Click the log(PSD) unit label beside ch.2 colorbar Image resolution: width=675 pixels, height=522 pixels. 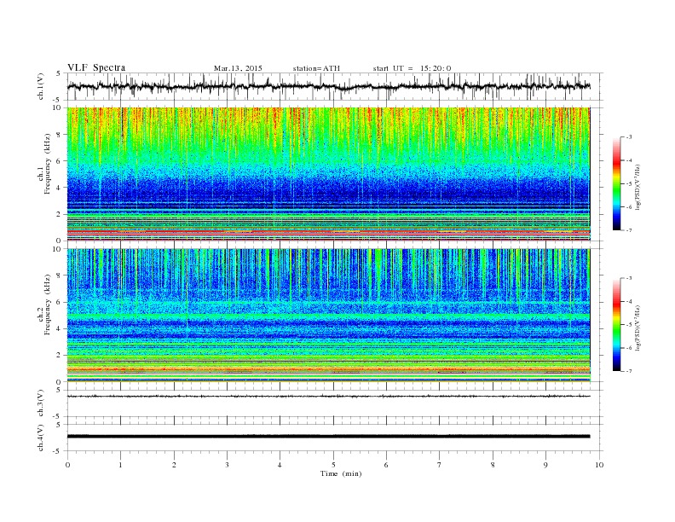[x=638, y=328]
